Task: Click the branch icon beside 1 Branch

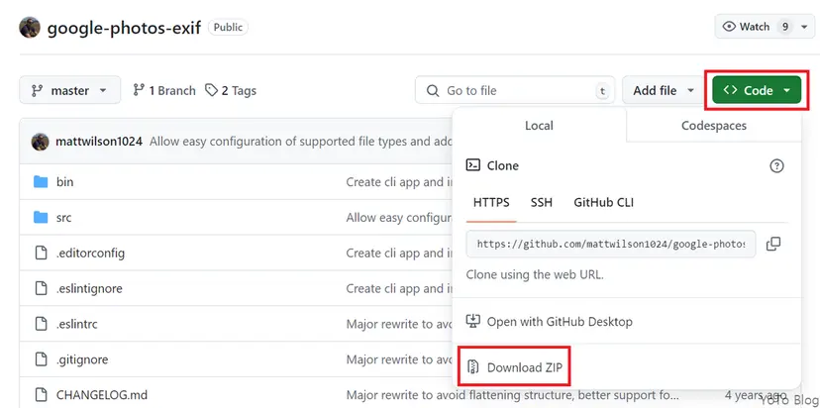Action: point(139,90)
